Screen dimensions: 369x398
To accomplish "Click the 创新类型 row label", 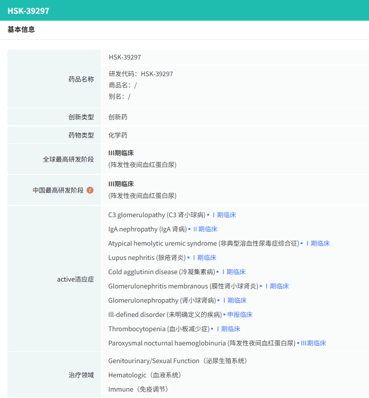I will [x=81, y=117].
